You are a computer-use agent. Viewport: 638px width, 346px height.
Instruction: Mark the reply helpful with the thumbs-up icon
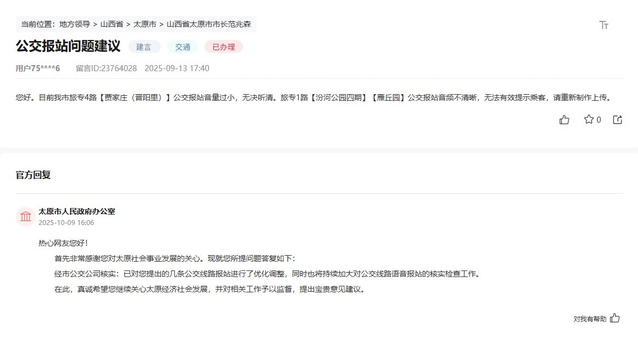(x=615, y=318)
